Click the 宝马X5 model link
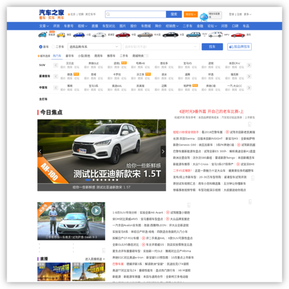 [187, 63]
